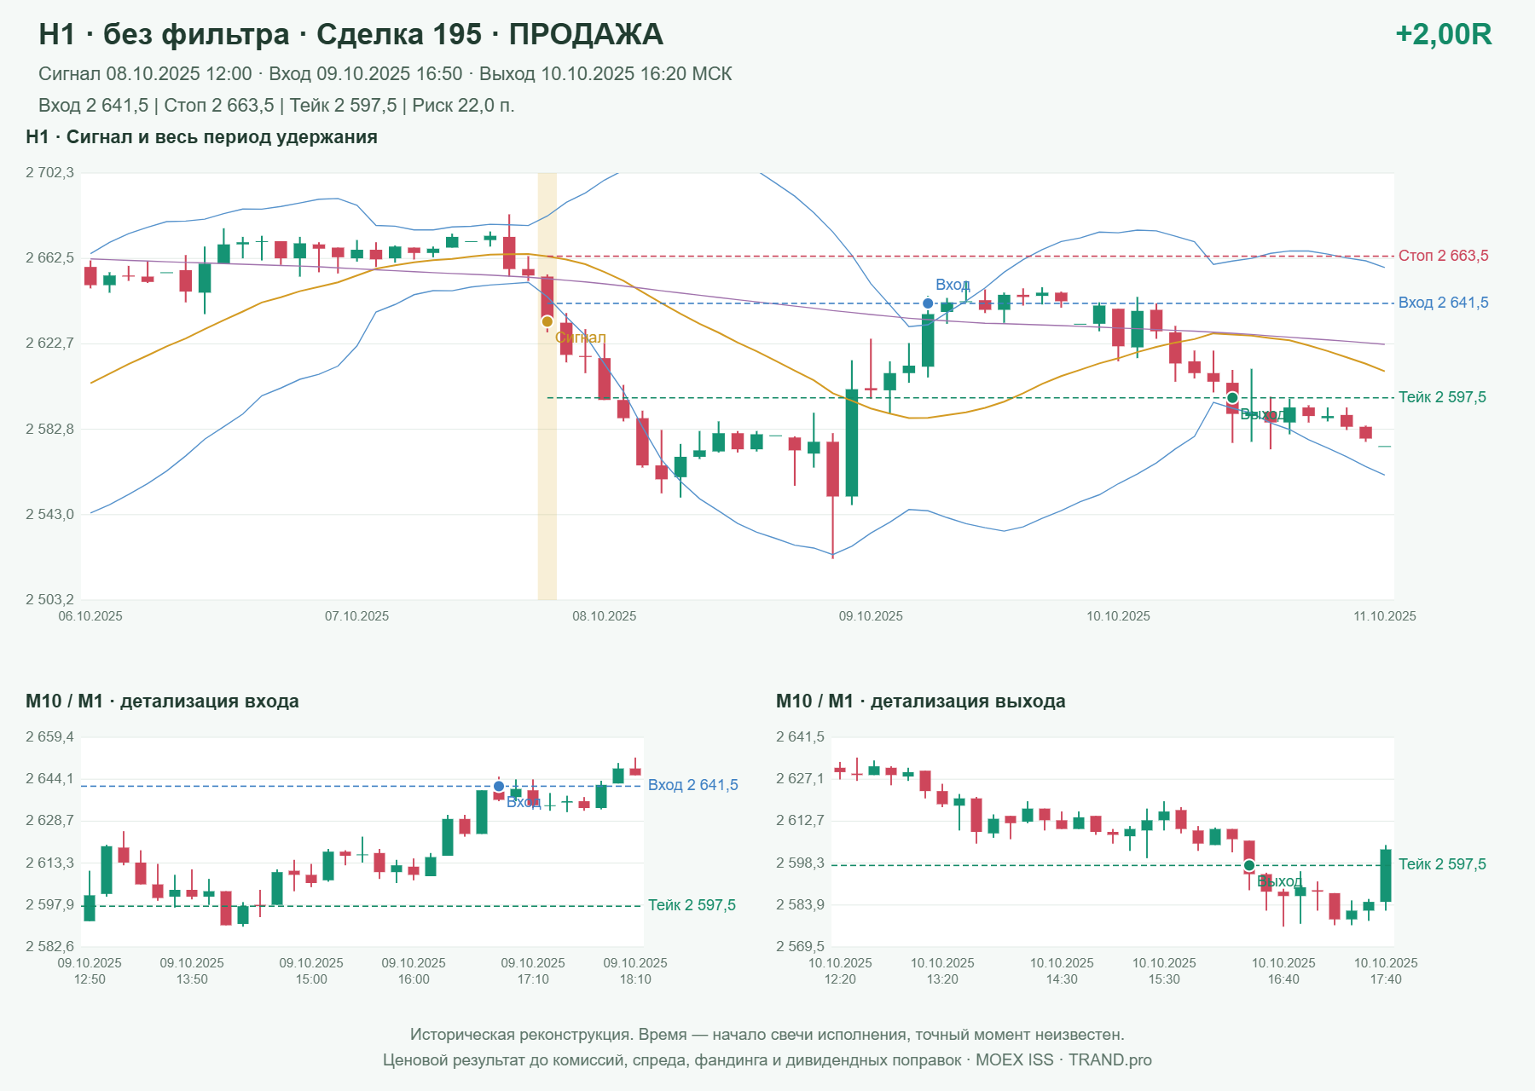
Task: Click the red "Стоп 2 663,5" level label
Action: click(1444, 256)
